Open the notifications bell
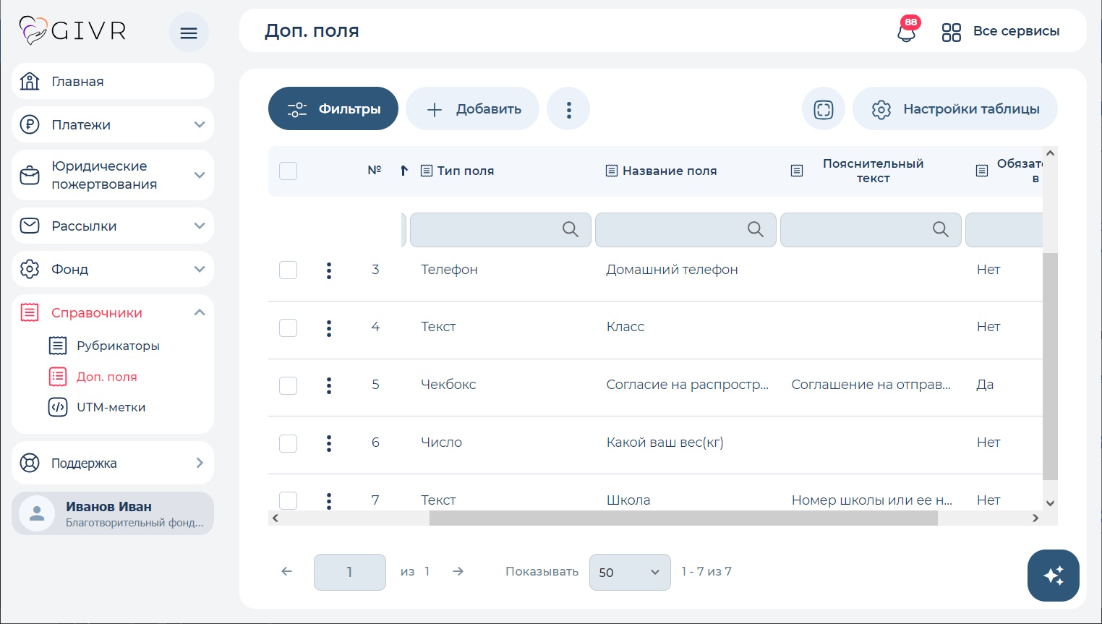Screen dimensions: 1102x624 pyautogui.click(x=907, y=31)
